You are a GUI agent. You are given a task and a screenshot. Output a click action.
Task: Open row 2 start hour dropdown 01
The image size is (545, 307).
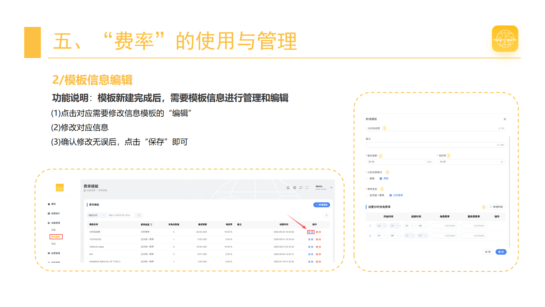(381, 235)
